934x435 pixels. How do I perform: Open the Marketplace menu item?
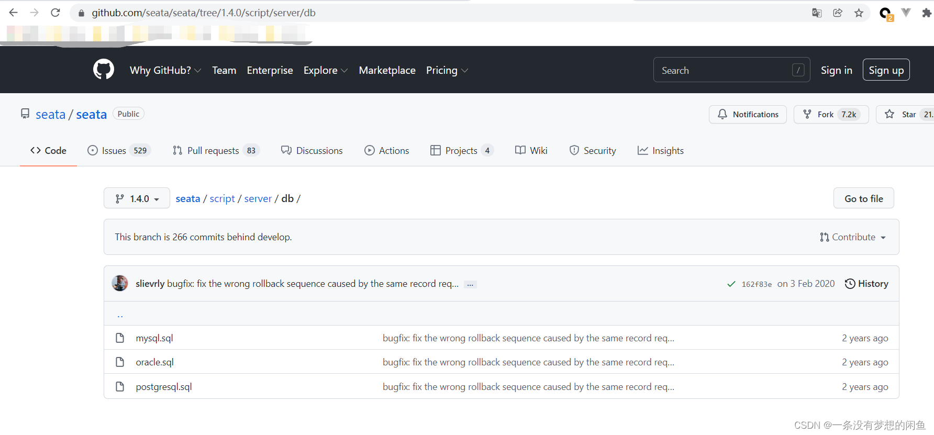tap(387, 70)
